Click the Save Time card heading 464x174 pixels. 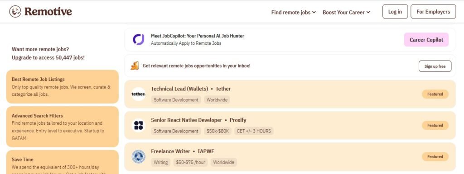point(23,159)
